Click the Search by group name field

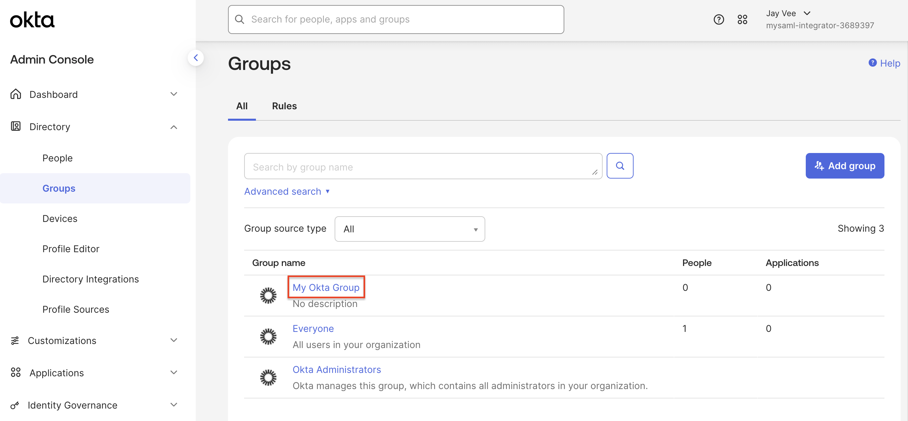pos(423,166)
